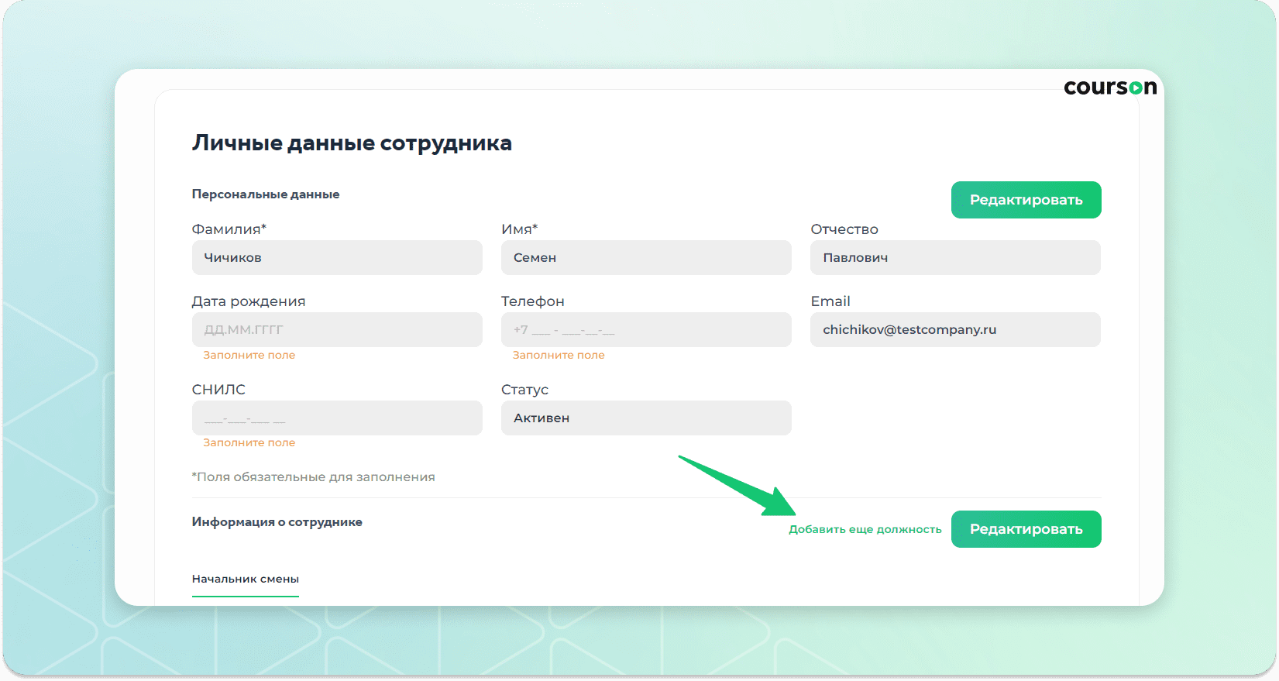The width and height of the screenshot is (1279, 681).
Task: Click the Телефон input with +7 mask
Action: 646,330
